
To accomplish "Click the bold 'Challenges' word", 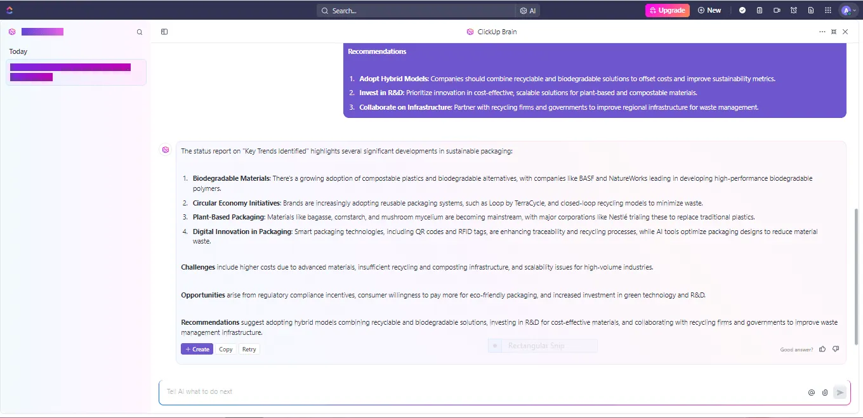I will (198, 268).
